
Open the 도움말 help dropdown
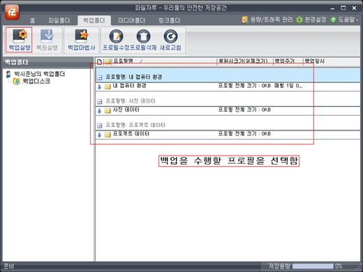pyautogui.click(x=344, y=20)
